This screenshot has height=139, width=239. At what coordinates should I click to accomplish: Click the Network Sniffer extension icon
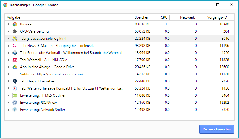pyautogui.click(x=15, y=110)
